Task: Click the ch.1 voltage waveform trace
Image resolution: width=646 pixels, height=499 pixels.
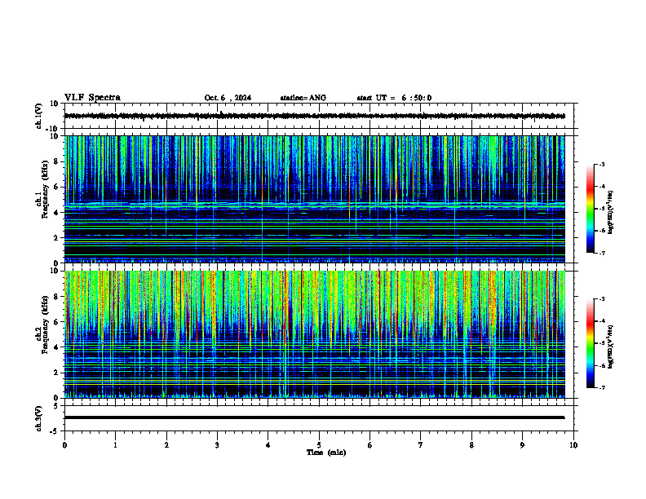Action: pyautogui.click(x=314, y=116)
